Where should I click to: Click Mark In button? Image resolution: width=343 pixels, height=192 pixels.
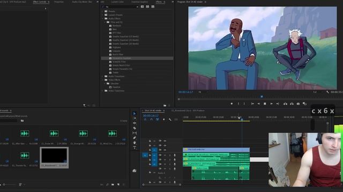pos(238,104)
